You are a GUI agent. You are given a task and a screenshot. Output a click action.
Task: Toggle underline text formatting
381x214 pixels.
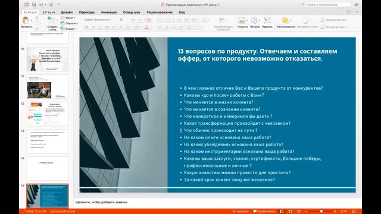(101, 27)
